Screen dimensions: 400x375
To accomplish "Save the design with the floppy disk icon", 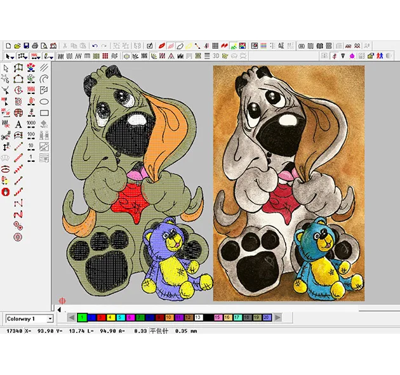I will [26, 46].
